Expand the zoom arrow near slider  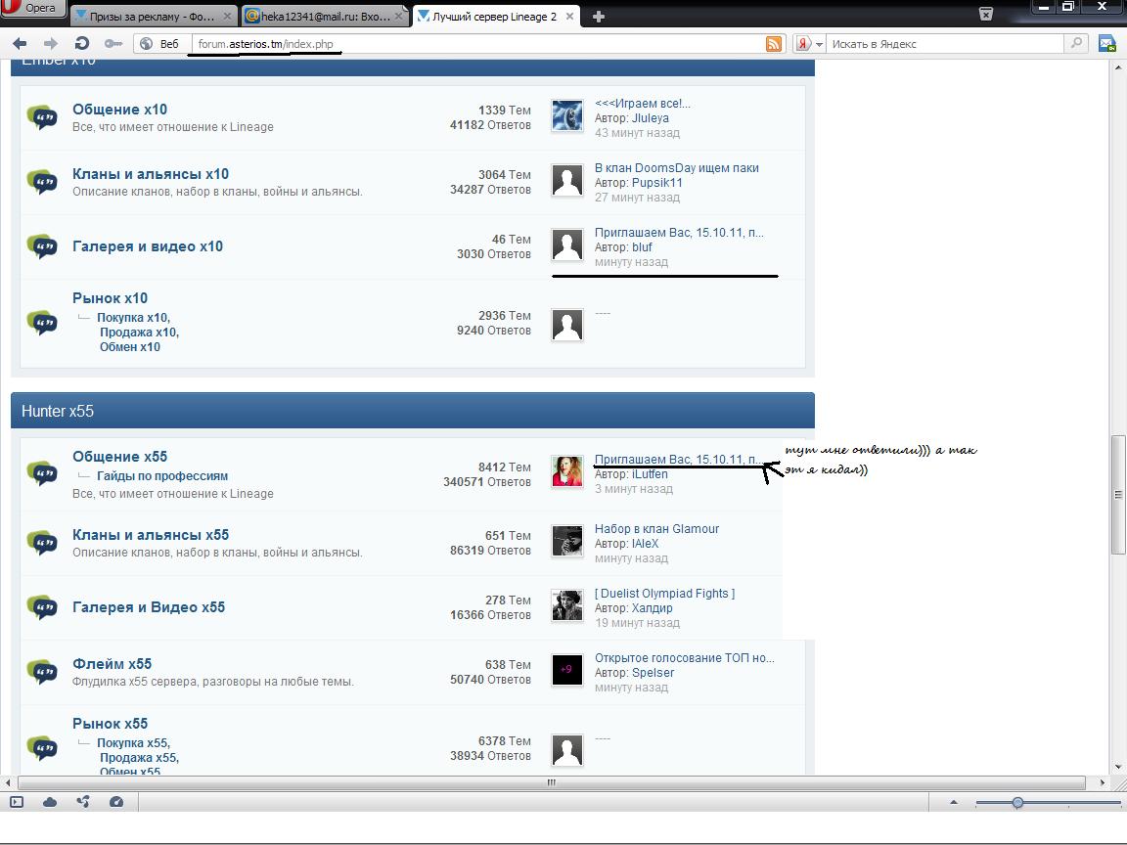pyautogui.click(x=953, y=802)
